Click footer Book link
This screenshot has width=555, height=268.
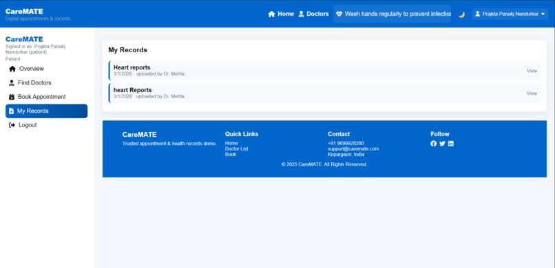(231, 155)
